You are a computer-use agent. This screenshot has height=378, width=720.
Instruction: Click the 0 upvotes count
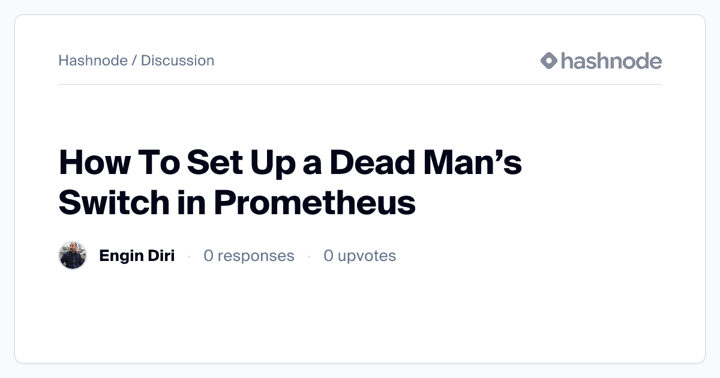[359, 256]
